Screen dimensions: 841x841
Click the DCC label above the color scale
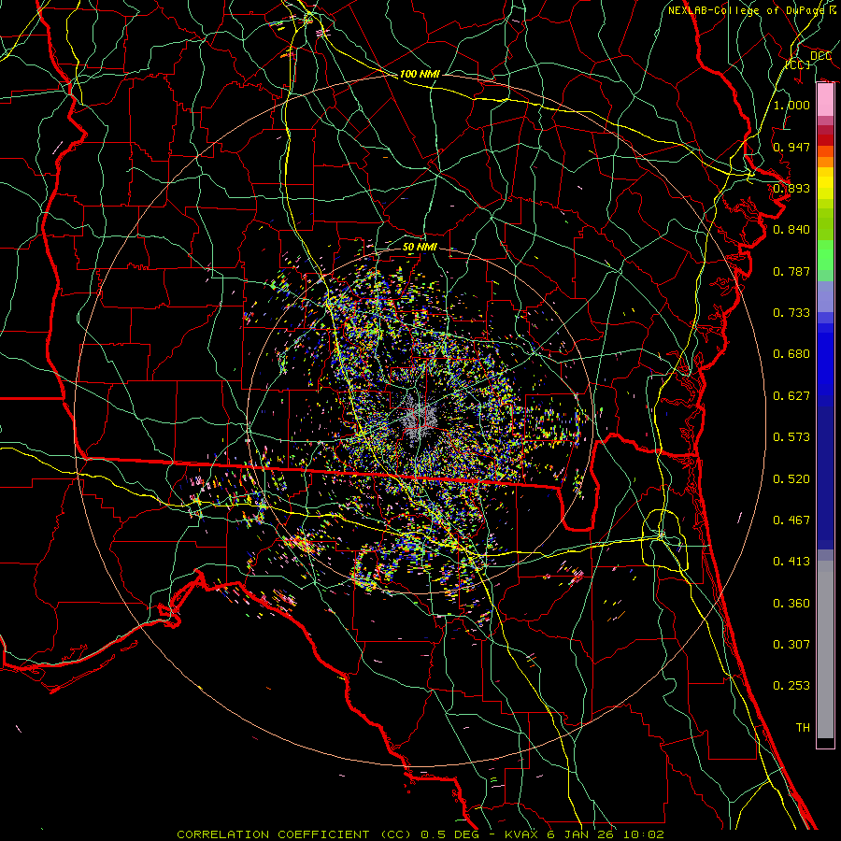[x=820, y=55]
